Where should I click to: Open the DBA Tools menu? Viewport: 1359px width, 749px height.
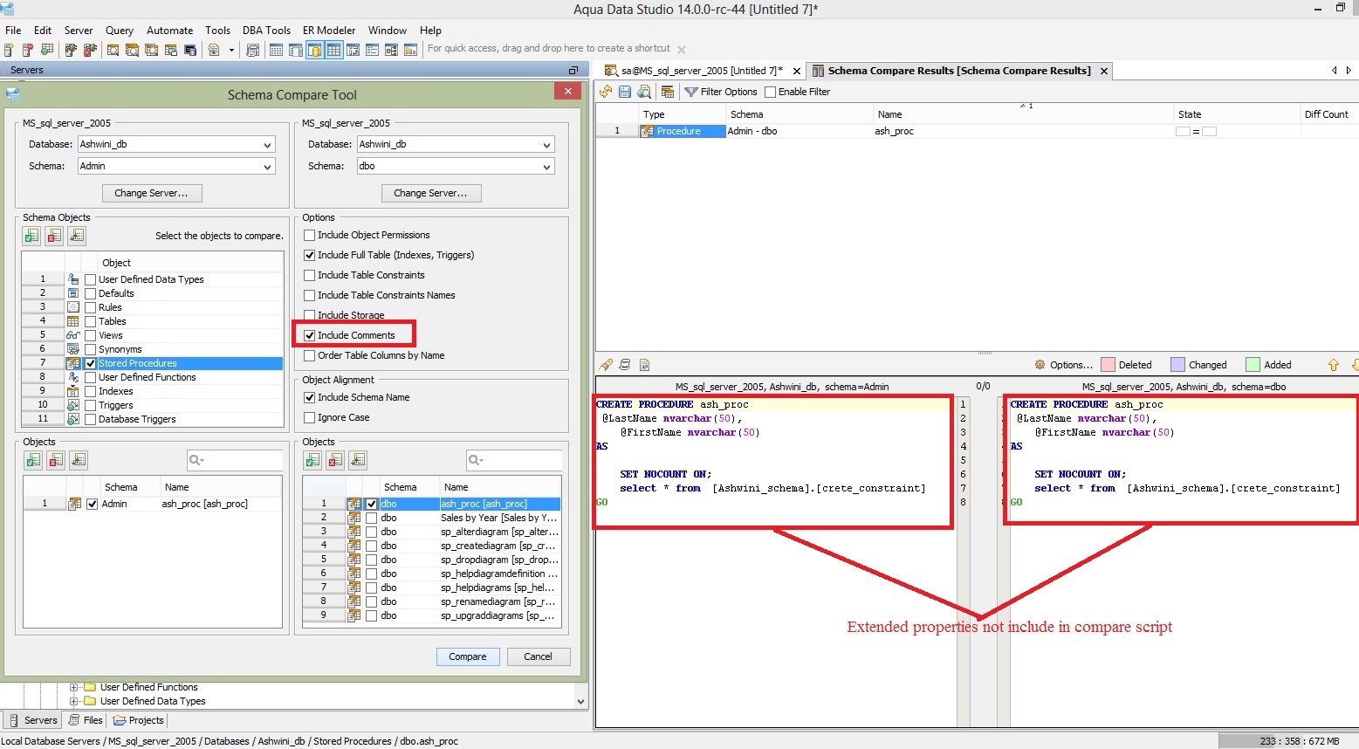coord(266,30)
